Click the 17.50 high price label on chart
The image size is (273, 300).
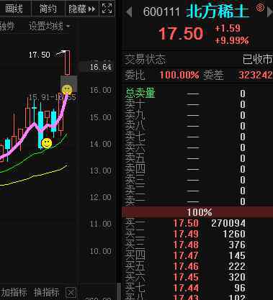[x=40, y=55]
